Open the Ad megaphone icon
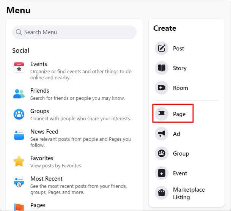The image size is (231, 211). [162, 134]
